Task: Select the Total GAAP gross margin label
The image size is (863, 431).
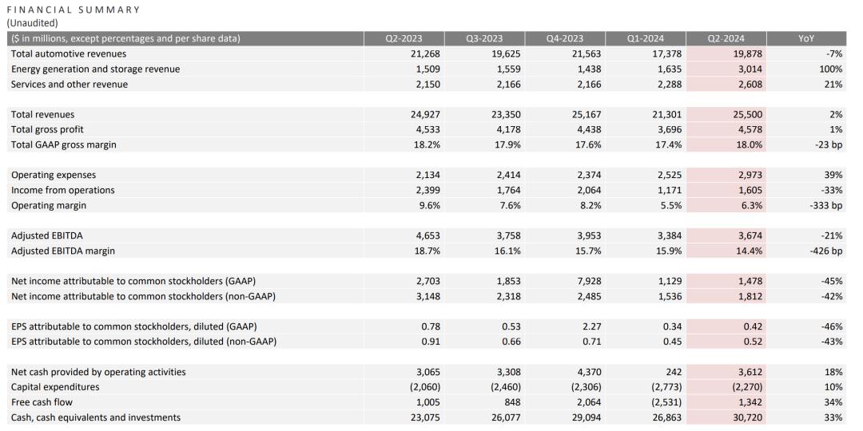Action: click(64, 144)
